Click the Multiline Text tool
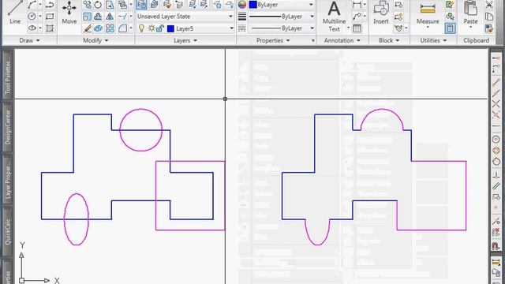The width and height of the screenshot is (505, 284). [x=334, y=16]
